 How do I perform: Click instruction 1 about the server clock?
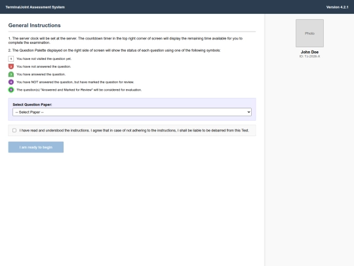(125, 41)
